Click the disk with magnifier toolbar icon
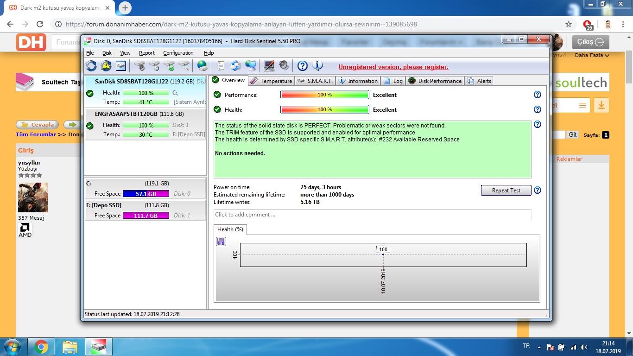Viewport: 633px width, 356px height. (184, 66)
